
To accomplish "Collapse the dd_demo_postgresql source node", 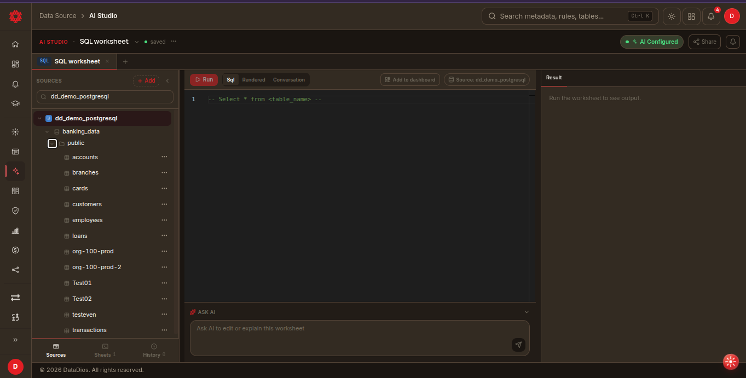I will pos(39,118).
